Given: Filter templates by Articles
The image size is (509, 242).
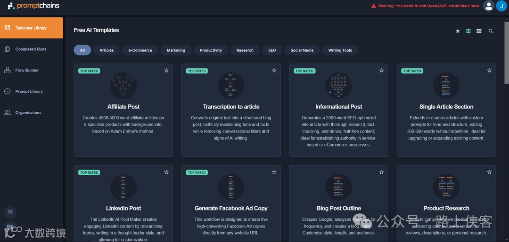Looking at the screenshot, I should coord(107,50).
